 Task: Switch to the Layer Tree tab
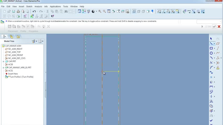pos(11,37)
